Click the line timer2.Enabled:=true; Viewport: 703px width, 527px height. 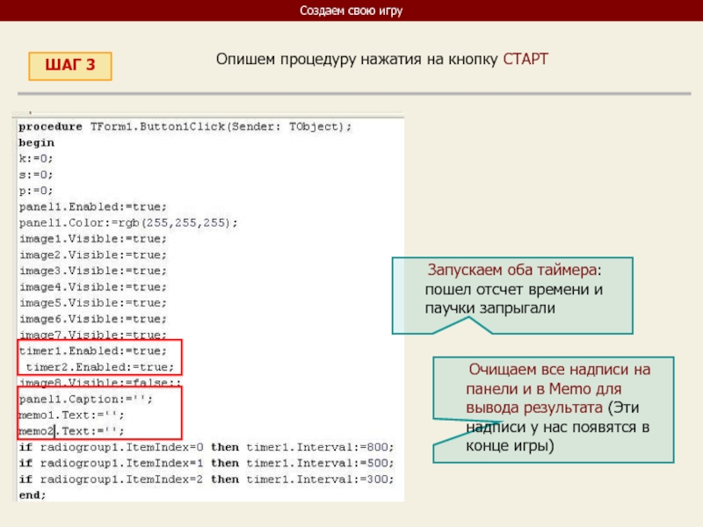tap(99, 367)
